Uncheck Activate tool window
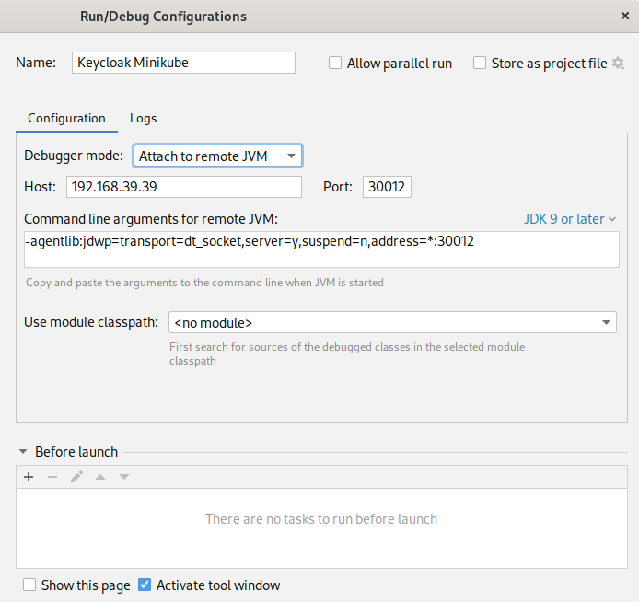The height and width of the screenshot is (602, 639). pos(145,585)
